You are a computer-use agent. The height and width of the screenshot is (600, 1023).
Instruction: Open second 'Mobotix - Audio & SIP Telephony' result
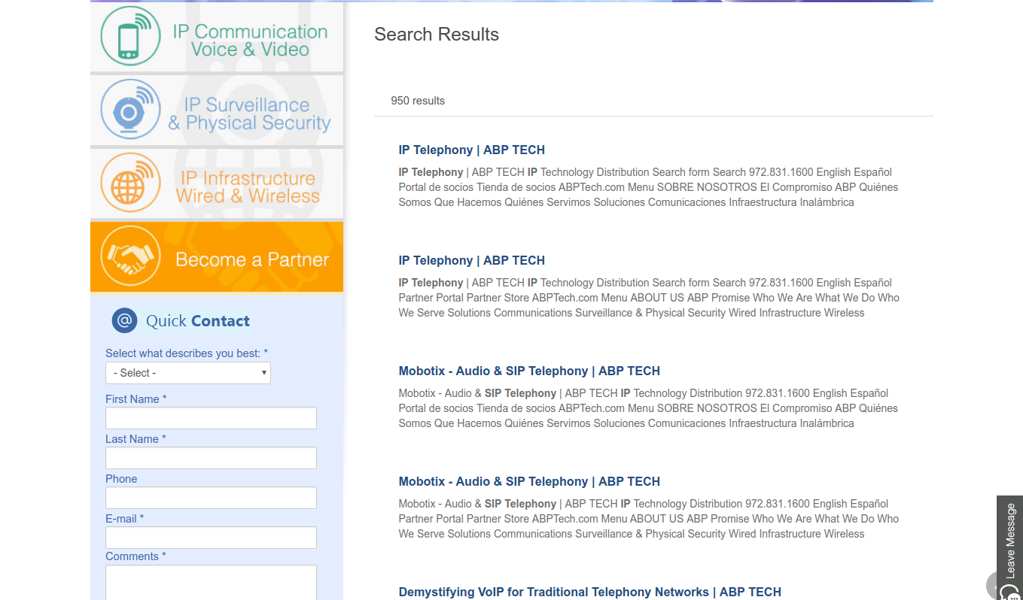click(x=529, y=481)
